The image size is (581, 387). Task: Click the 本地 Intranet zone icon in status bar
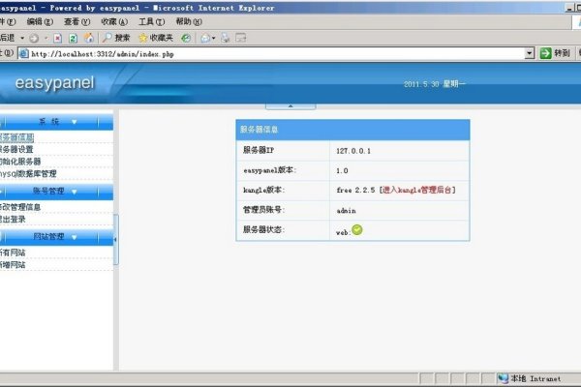pyautogui.click(x=503, y=378)
